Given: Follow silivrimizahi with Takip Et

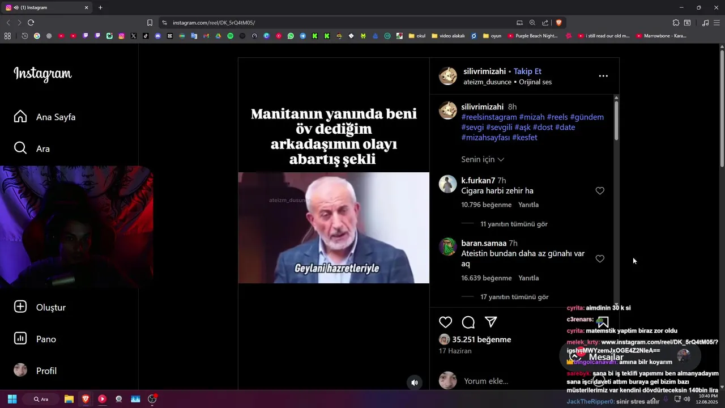Looking at the screenshot, I should click(x=527, y=71).
